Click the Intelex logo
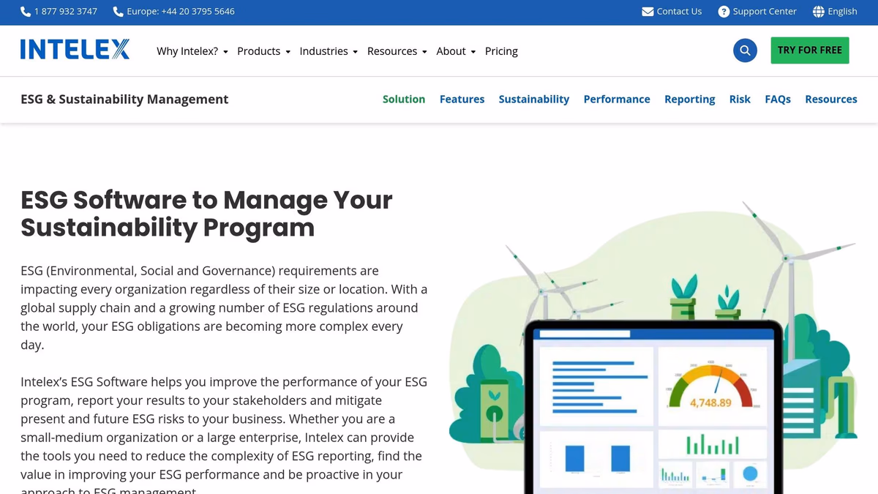Viewport: 878px width, 494px height. 75,50
